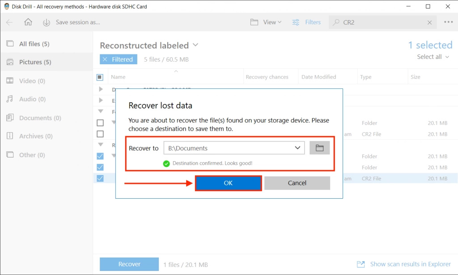Collapse the third expanded tree group

coord(101,112)
